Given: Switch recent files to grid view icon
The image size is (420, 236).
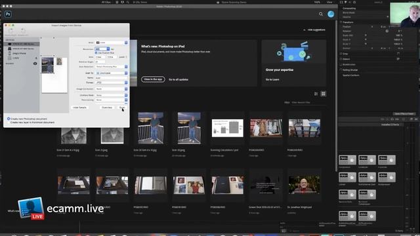Looking at the screenshot, I should tap(324, 94).
